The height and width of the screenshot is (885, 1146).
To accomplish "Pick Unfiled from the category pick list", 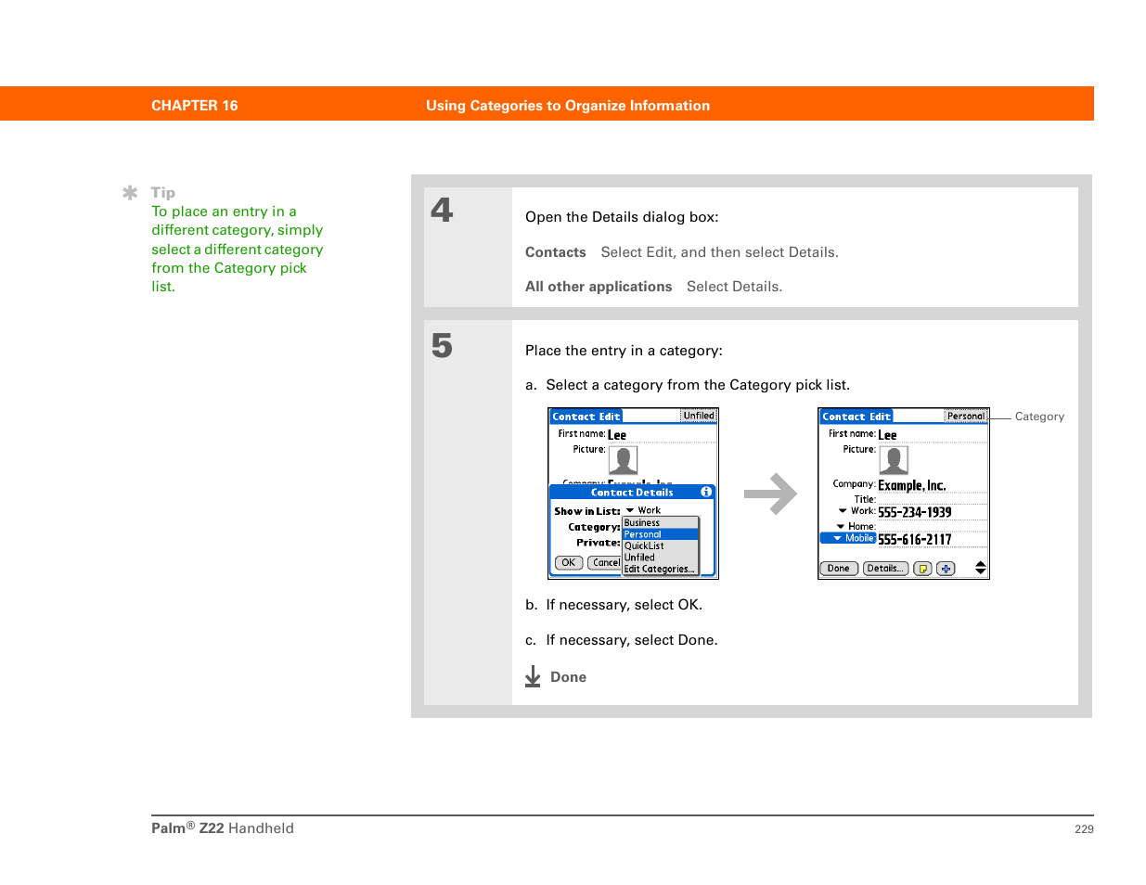I will click(660, 558).
